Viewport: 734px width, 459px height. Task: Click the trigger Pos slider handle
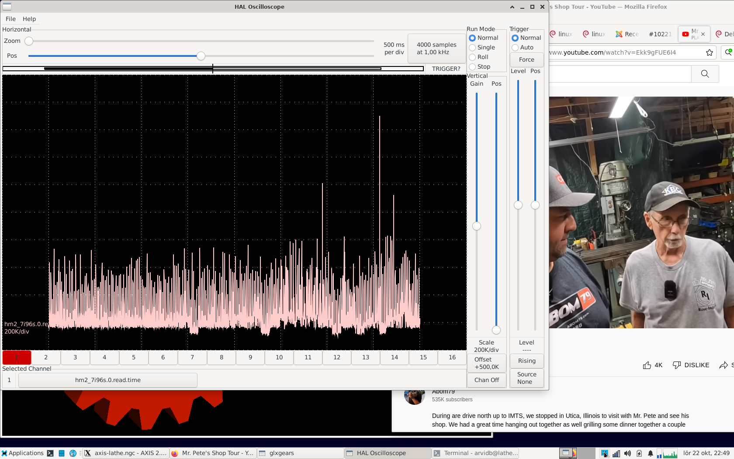(535, 205)
